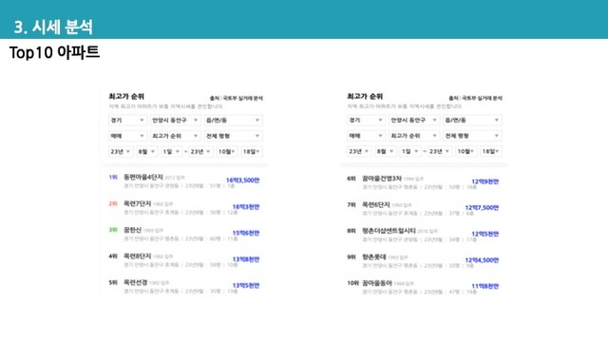Viewport: 608px width, 342px height.
Task: Click the 12억7,500만 price
Action: (482, 208)
